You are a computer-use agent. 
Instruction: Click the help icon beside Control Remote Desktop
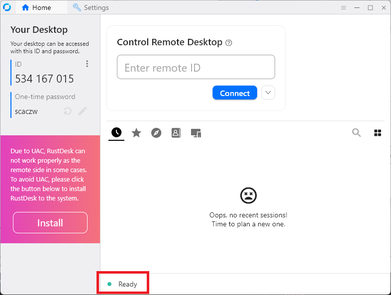[229, 43]
